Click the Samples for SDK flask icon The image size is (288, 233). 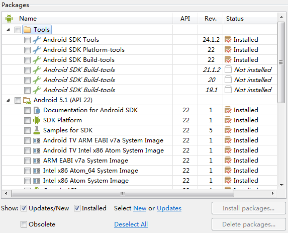point(37,130)
